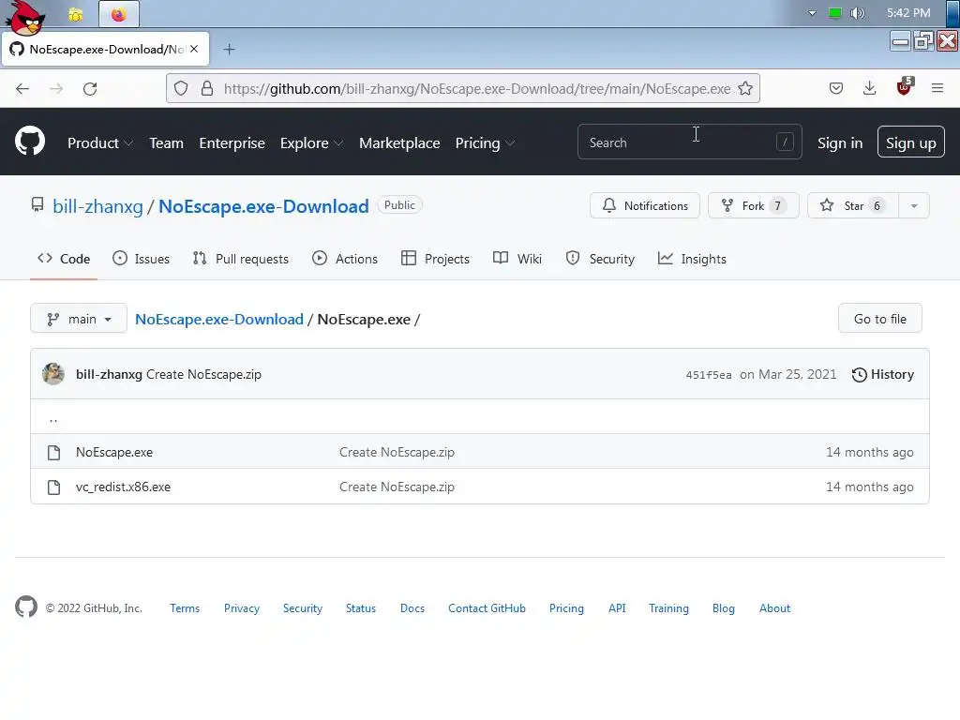The width and height of the screenshot is (960, 720).
Task: Click NoEscape.exe-Download in the breadcrumb path
Action: click(x=219, y=319)
